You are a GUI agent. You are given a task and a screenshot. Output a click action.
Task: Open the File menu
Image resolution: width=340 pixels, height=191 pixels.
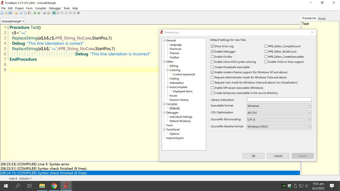click(x=3, y=8)
